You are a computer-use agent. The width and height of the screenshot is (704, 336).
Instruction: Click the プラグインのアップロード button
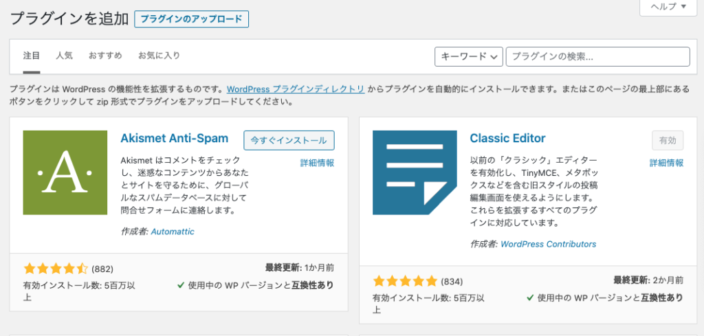coord(192,19)
